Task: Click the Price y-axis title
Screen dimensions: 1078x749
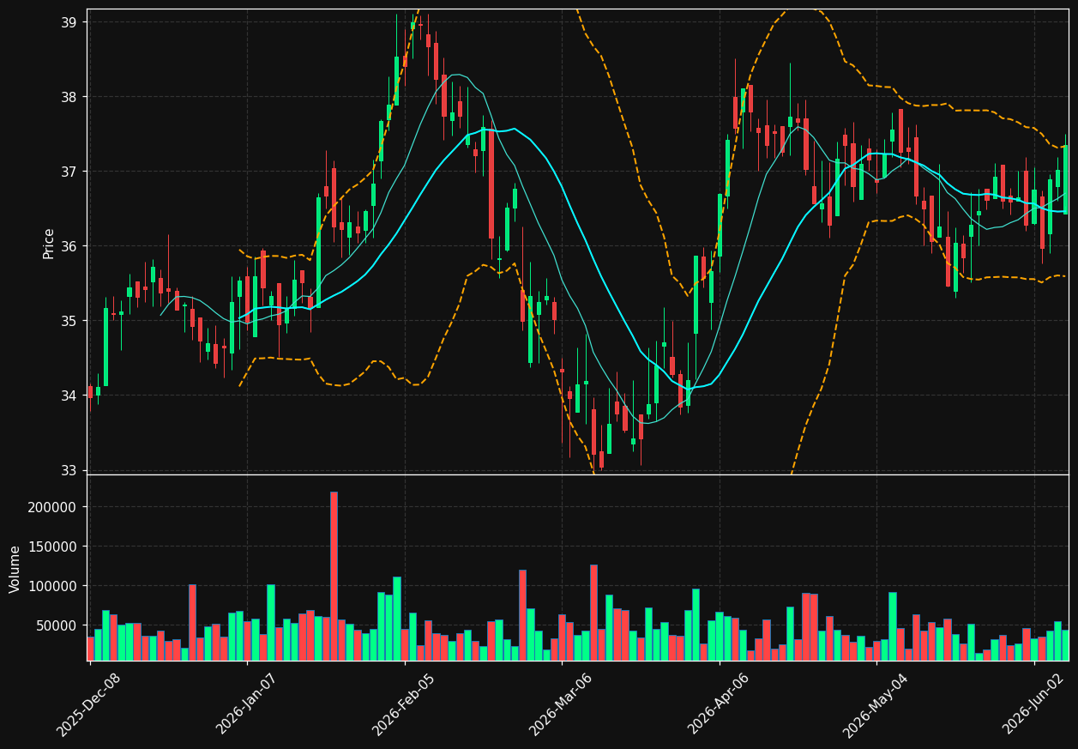Action: coord(49,243)
